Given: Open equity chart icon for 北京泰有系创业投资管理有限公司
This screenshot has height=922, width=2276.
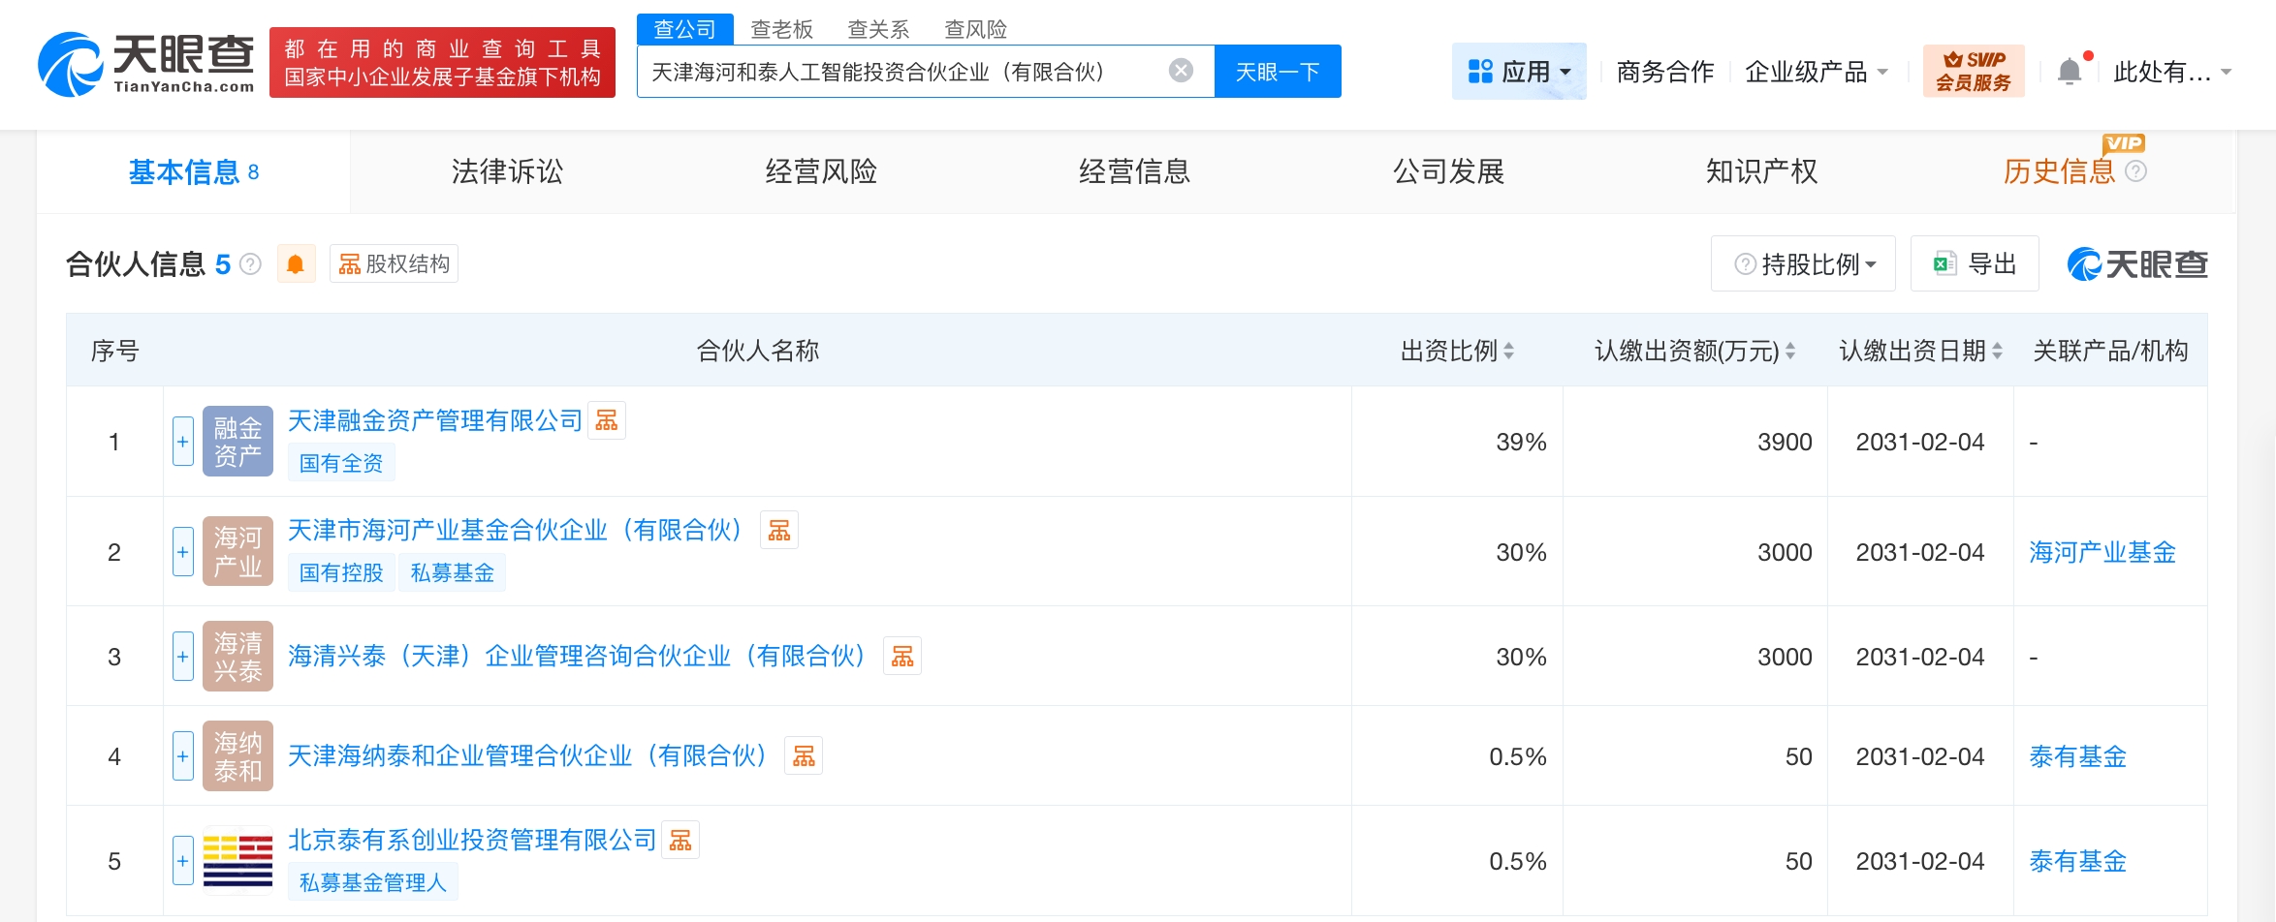Looking at the screenshot, I should [680, 840].
